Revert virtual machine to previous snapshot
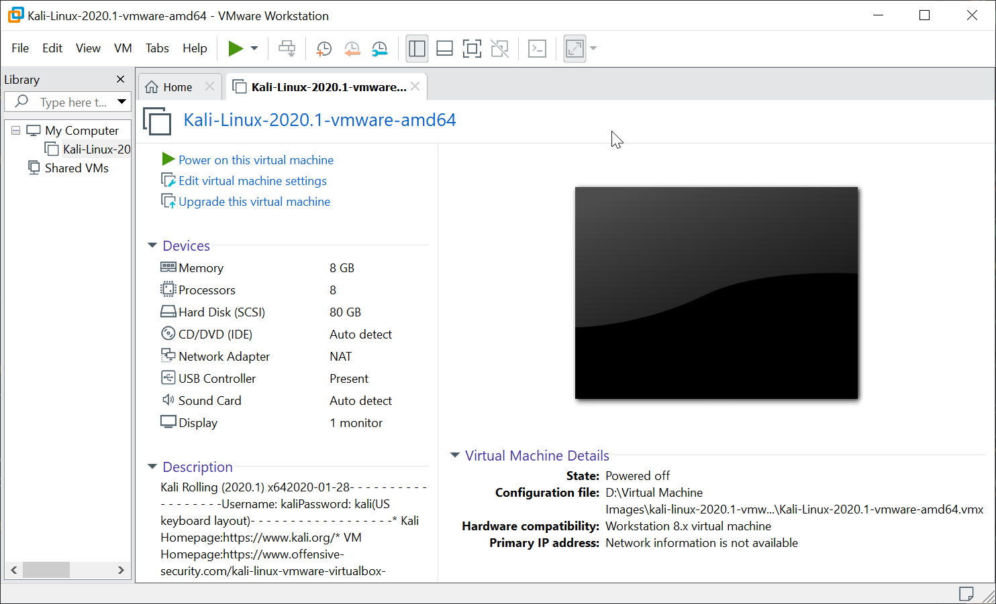The width and height of the screenshot is (996, 604). tap(352, 48)
